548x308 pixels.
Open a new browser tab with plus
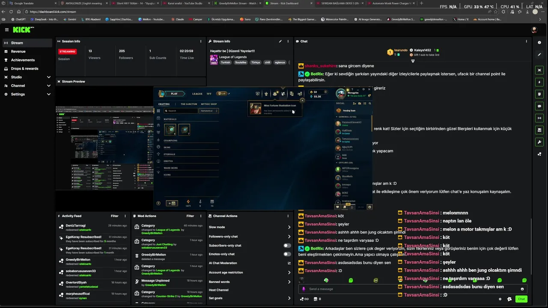422,3
